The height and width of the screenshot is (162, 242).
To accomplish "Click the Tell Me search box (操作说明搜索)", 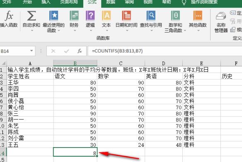I will tap(204, 2).
